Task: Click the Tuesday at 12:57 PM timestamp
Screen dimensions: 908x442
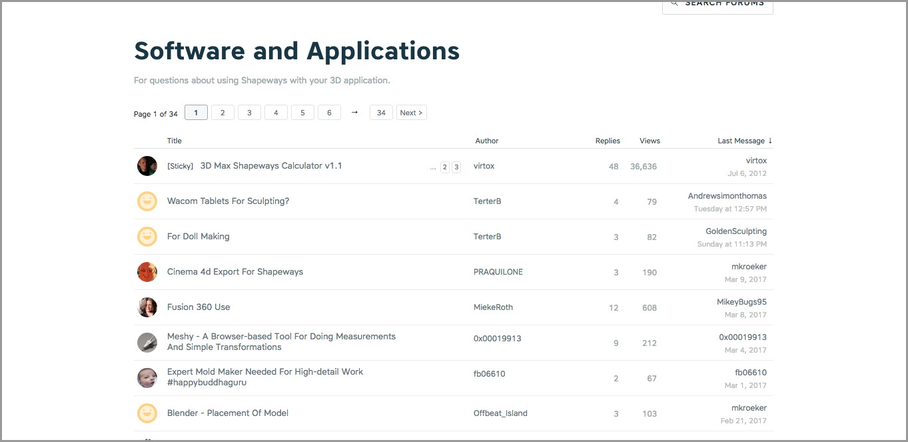Action: click(x=730, y=209)
